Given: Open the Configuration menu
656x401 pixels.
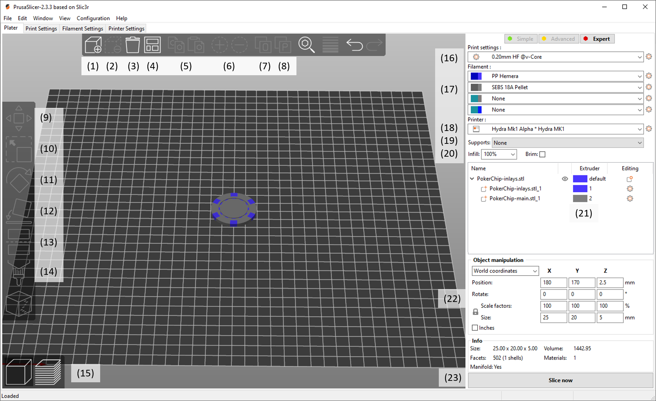Looking at the screenshot, I should (93, 18).
